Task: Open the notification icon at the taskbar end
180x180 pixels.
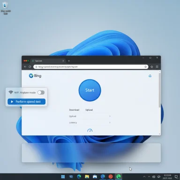Action: (x=176, y=177)
